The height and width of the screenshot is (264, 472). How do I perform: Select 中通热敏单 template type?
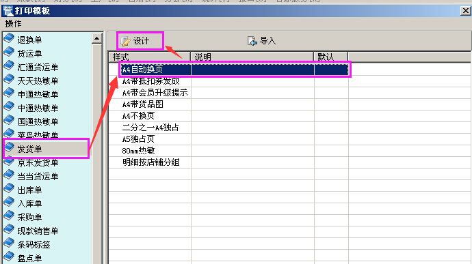coord(38,108)
